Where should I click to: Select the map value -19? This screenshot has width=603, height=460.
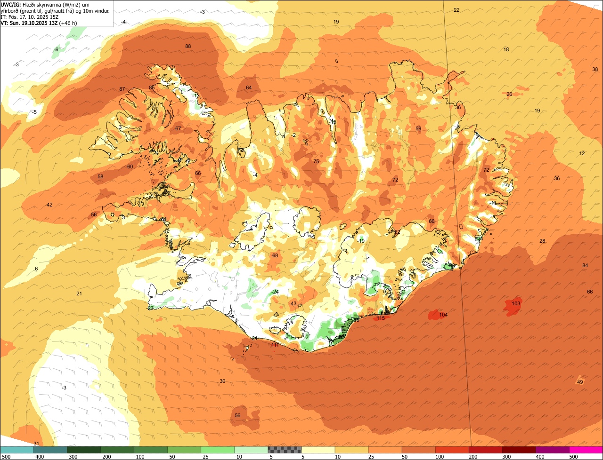click(361, 241)
